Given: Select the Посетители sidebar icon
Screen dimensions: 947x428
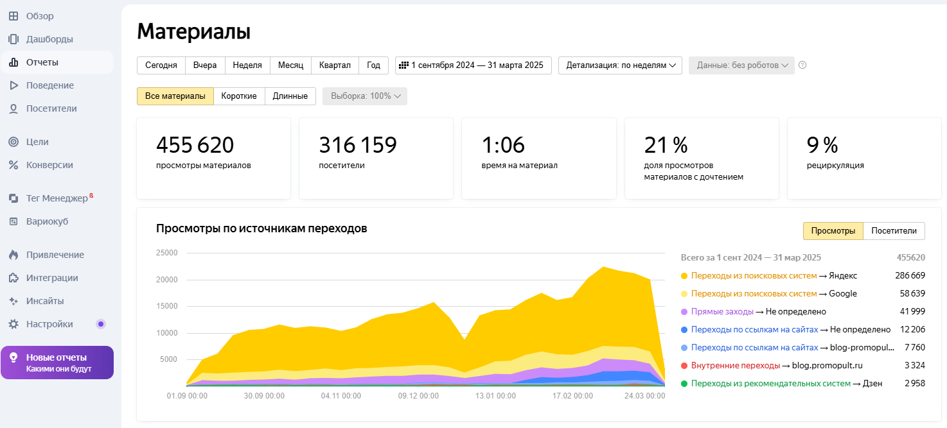Looking at the screenshot, I should tap(14, 108).
